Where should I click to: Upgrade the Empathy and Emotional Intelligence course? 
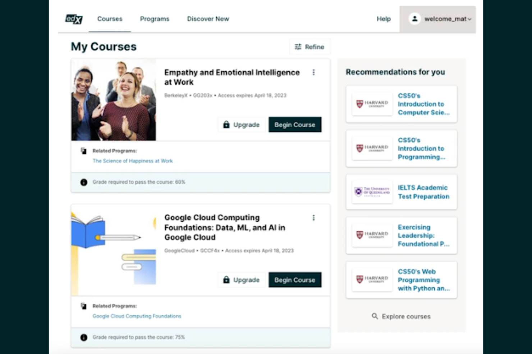[x=242, y=125]
